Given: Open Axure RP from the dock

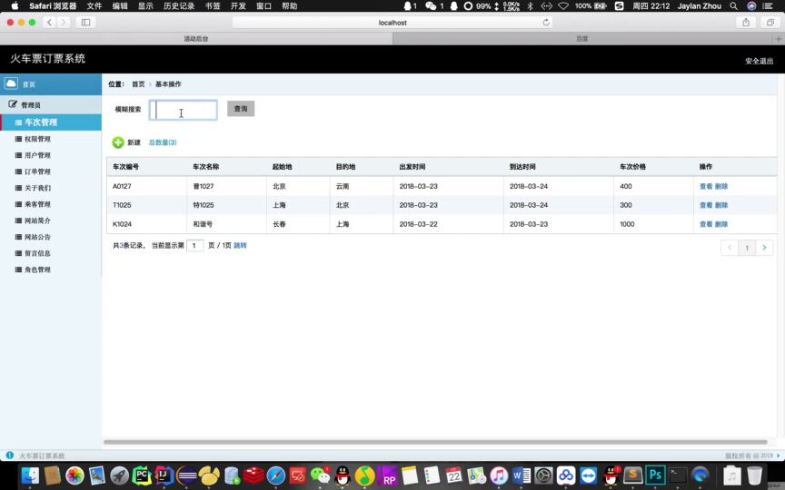Looking at the screenshot, I should [387, 475].
